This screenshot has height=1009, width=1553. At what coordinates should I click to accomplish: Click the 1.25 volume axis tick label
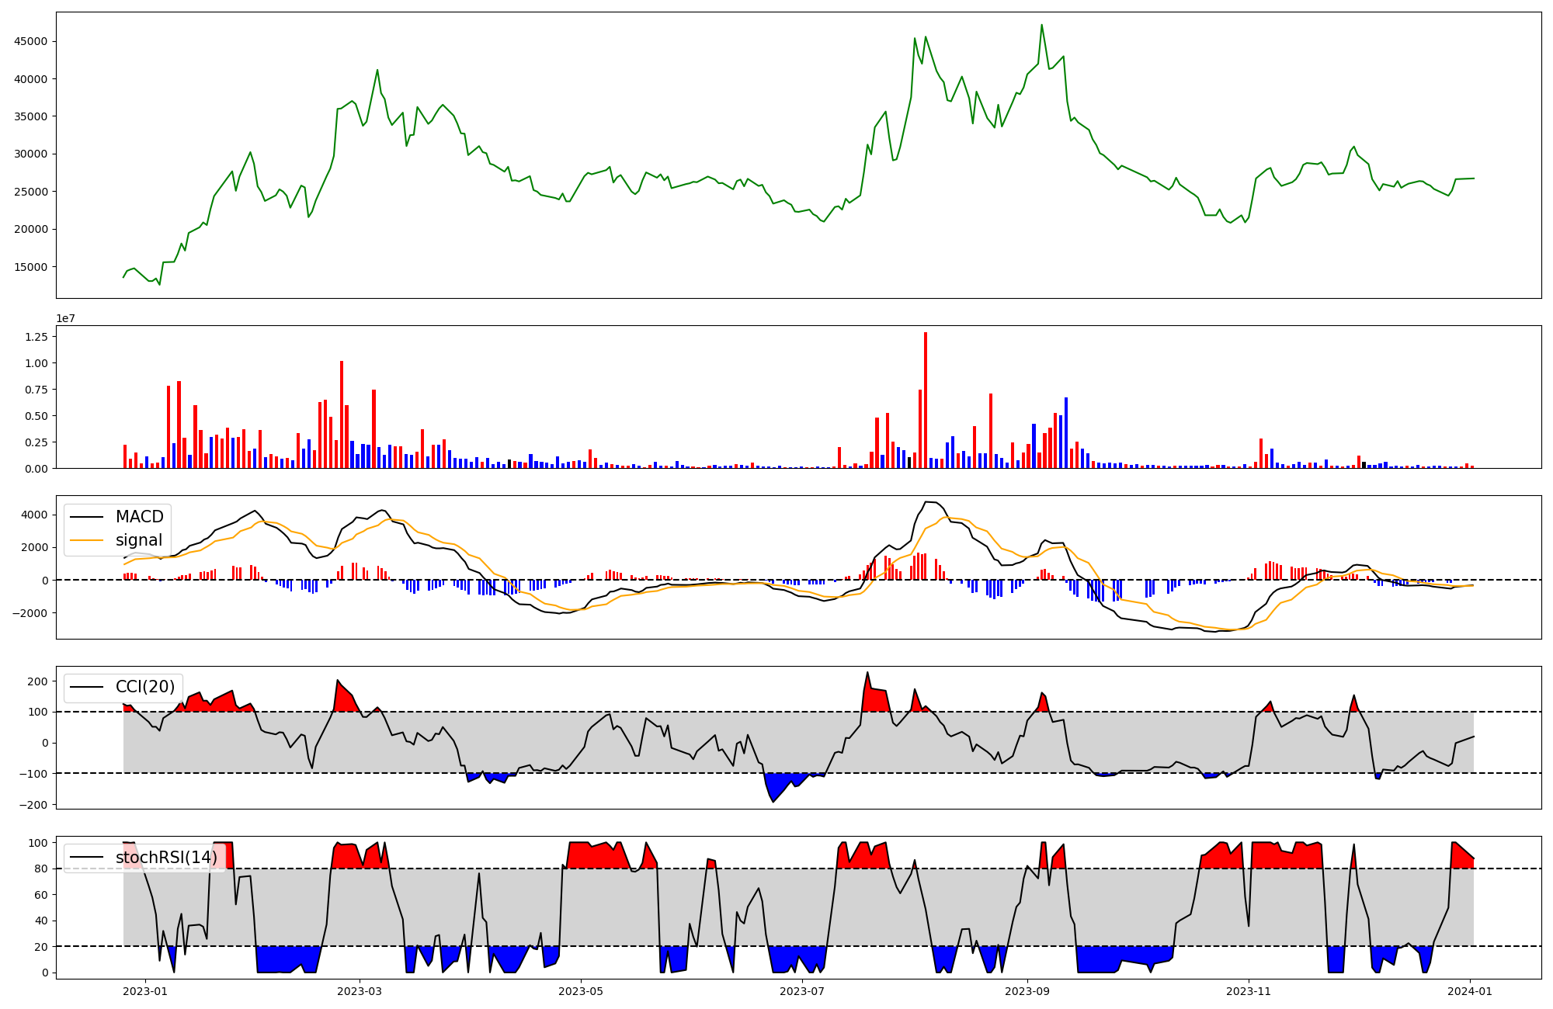[36, 337]
